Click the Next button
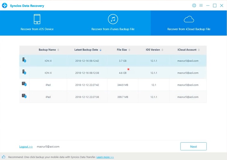The image size is (227, 160). 193,147
